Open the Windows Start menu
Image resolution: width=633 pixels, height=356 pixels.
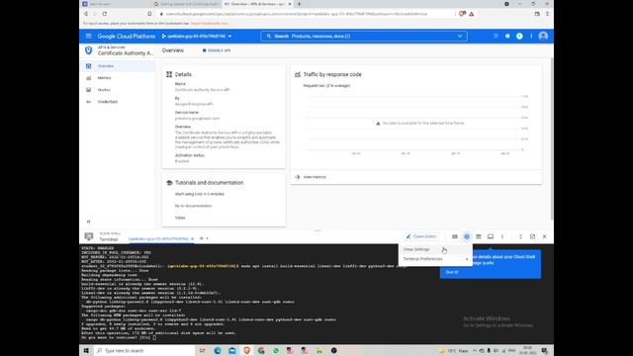[86, 350]
